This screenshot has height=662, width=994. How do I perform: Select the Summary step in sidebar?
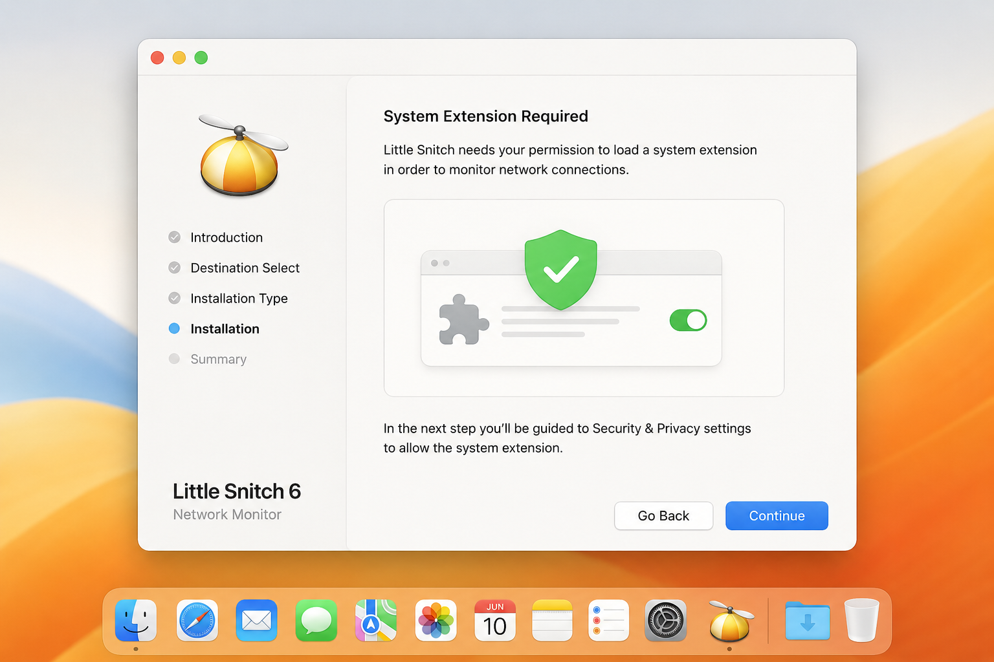tap(218, 359)
